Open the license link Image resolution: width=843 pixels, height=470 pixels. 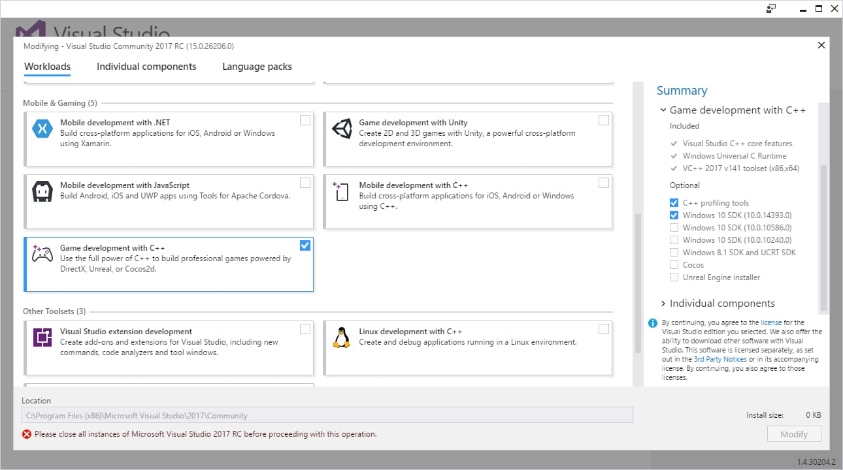coord(770,322)
